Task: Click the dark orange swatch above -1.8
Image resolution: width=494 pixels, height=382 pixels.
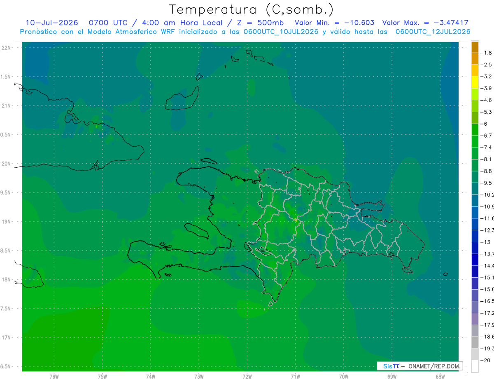Action: (x=475, y=47)
